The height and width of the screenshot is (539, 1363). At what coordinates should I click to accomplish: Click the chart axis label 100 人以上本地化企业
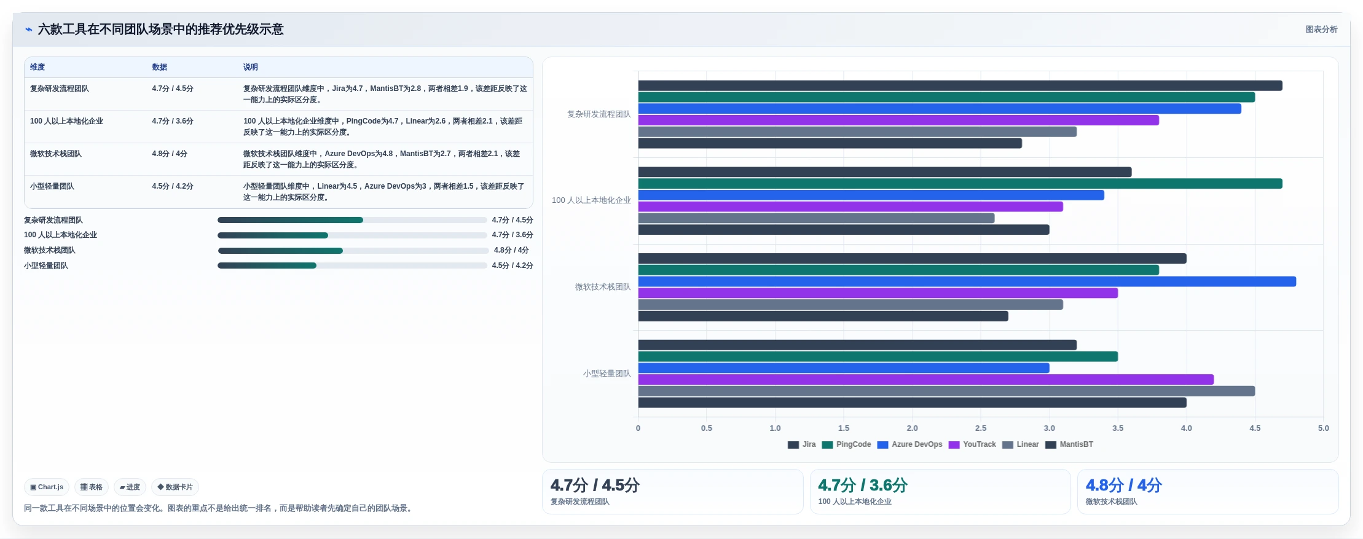click(591, 200)
